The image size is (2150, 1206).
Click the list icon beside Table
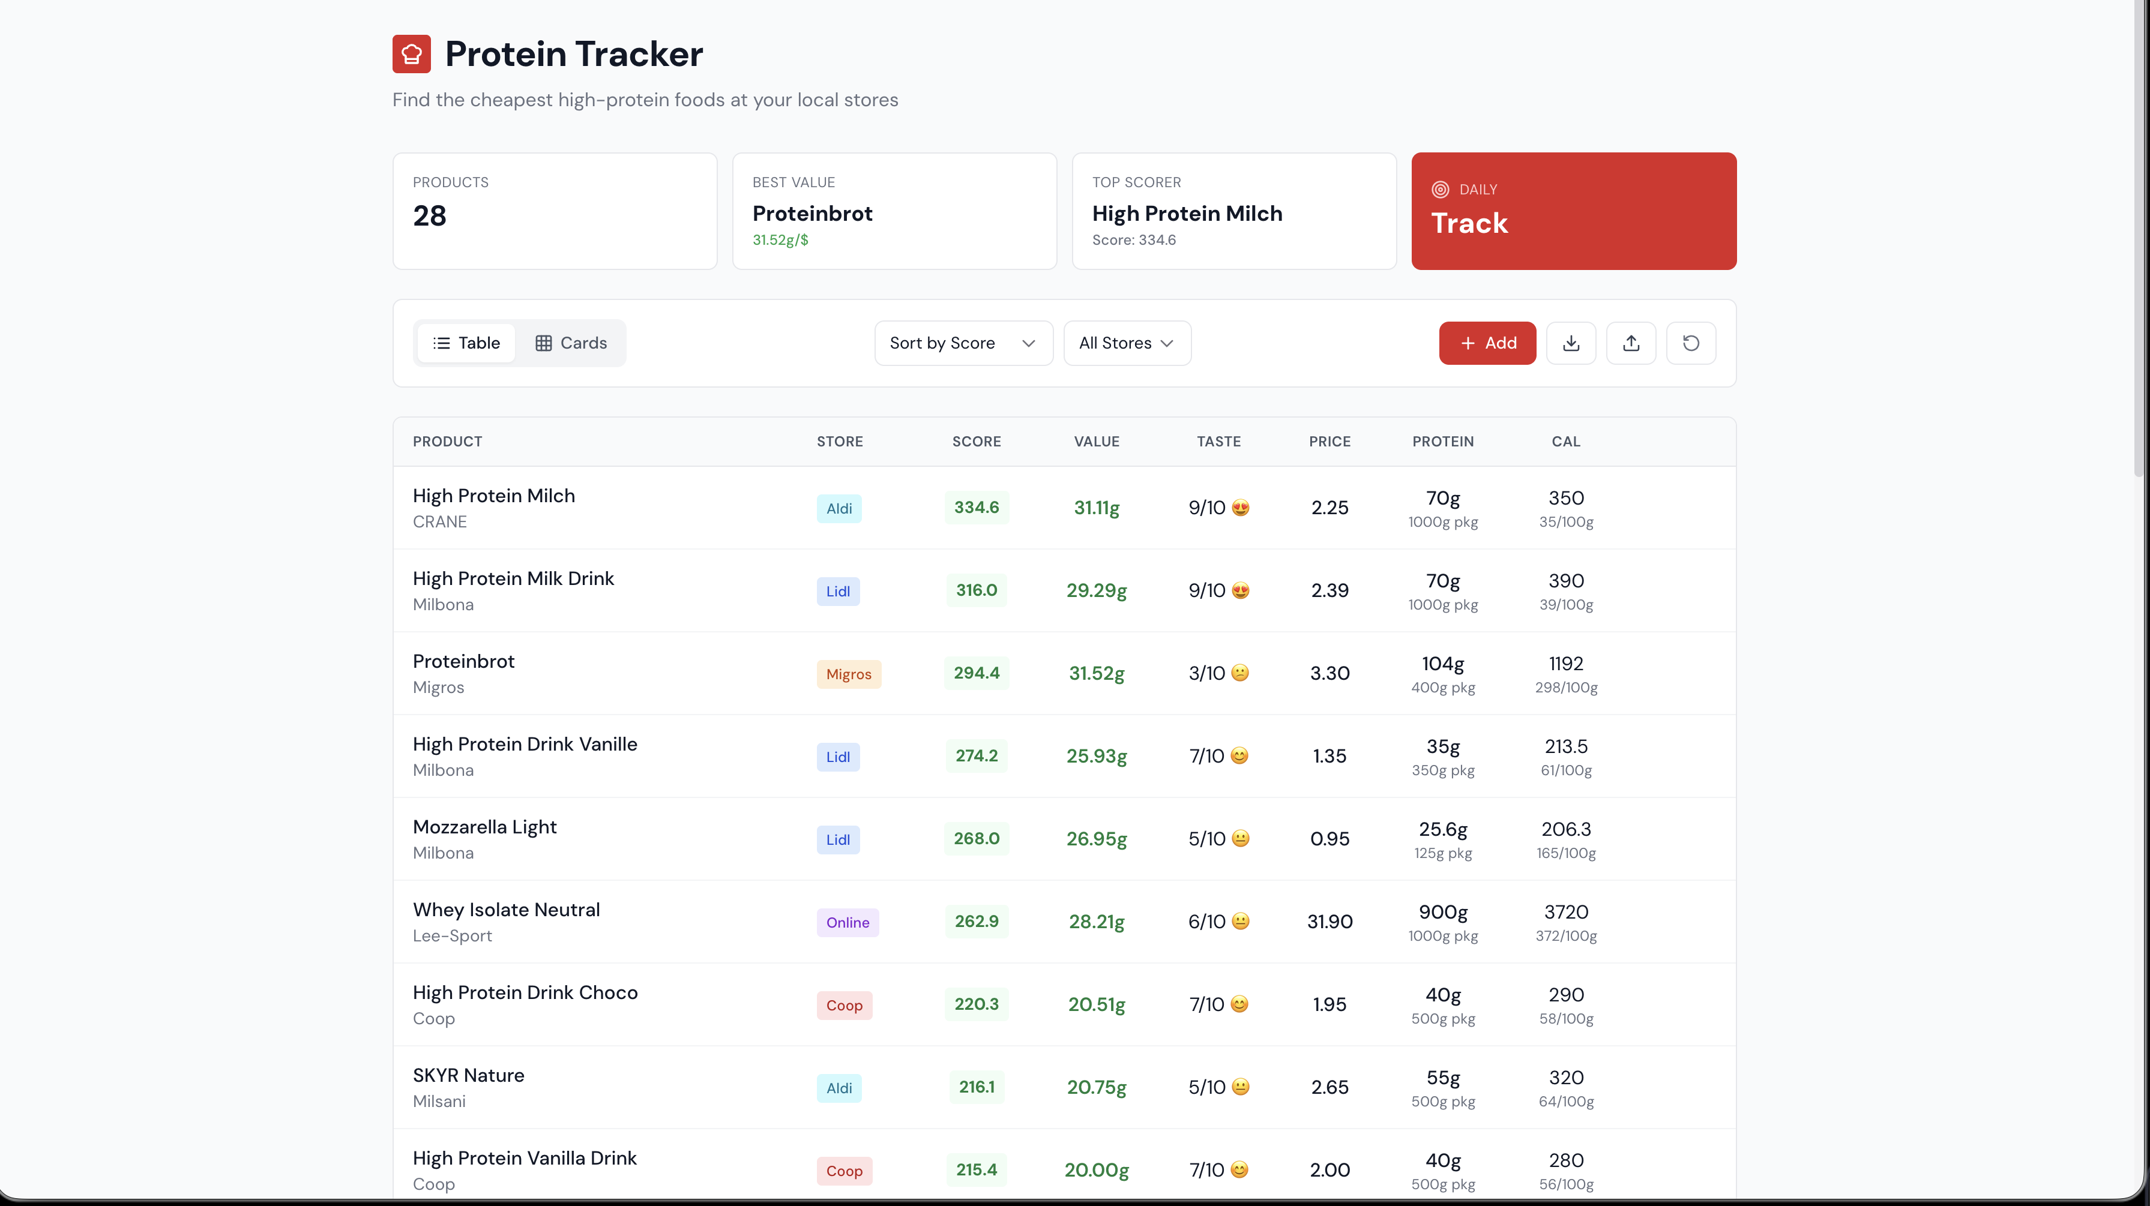pos(443,343)
